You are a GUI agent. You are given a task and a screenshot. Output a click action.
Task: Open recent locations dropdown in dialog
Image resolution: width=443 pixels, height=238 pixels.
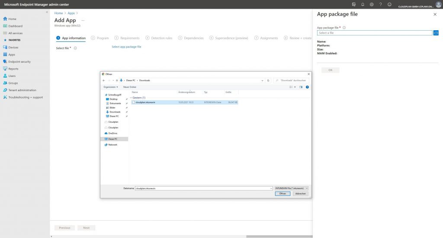click(113, 80)
